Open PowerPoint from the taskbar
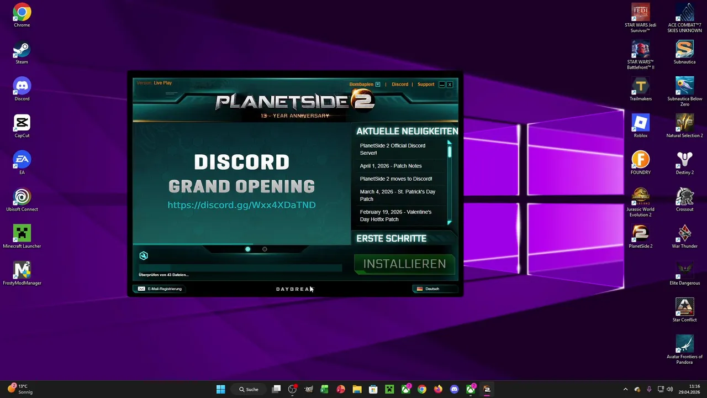The width and height of the screenshot is (707, 398). point(341,389)
